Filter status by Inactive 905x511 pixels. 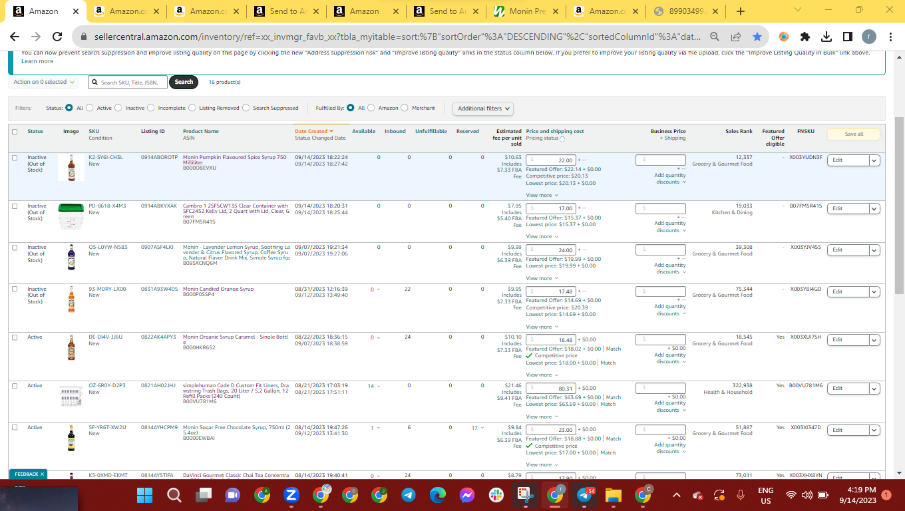(118, 108)
